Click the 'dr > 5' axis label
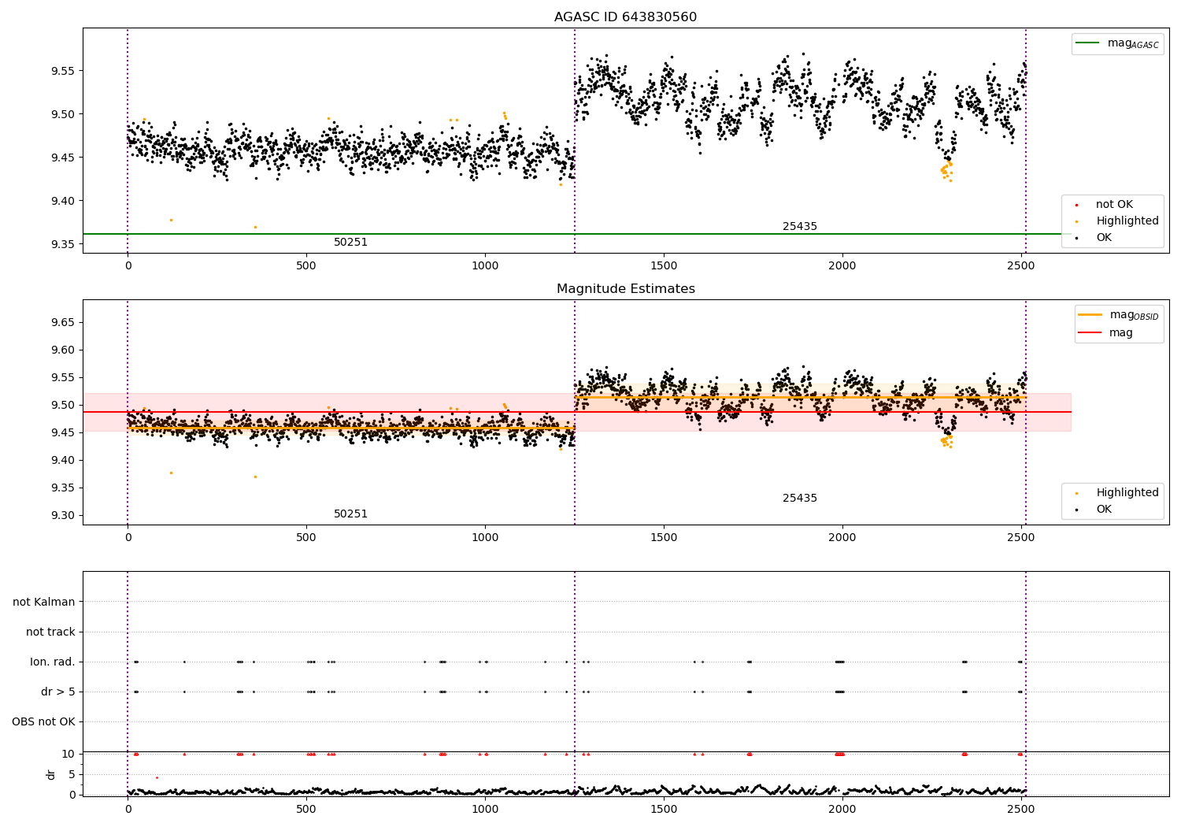Image resolution: width=1181 pixels, height=827 pixels. [58, 692]
